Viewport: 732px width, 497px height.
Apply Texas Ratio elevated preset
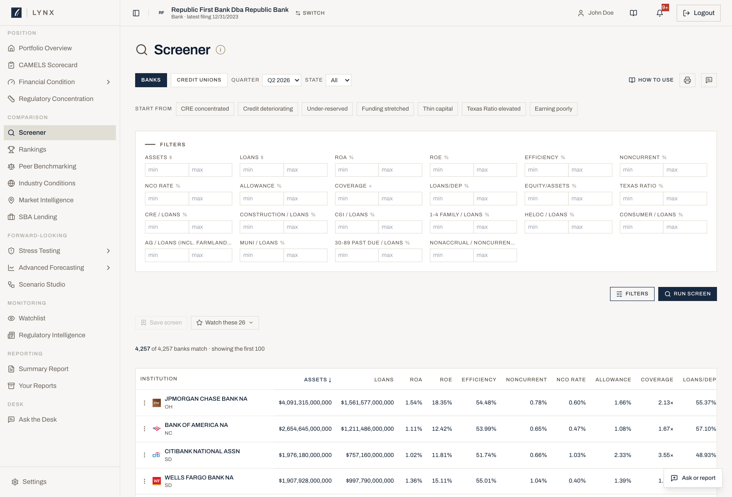tap(494, 109)
